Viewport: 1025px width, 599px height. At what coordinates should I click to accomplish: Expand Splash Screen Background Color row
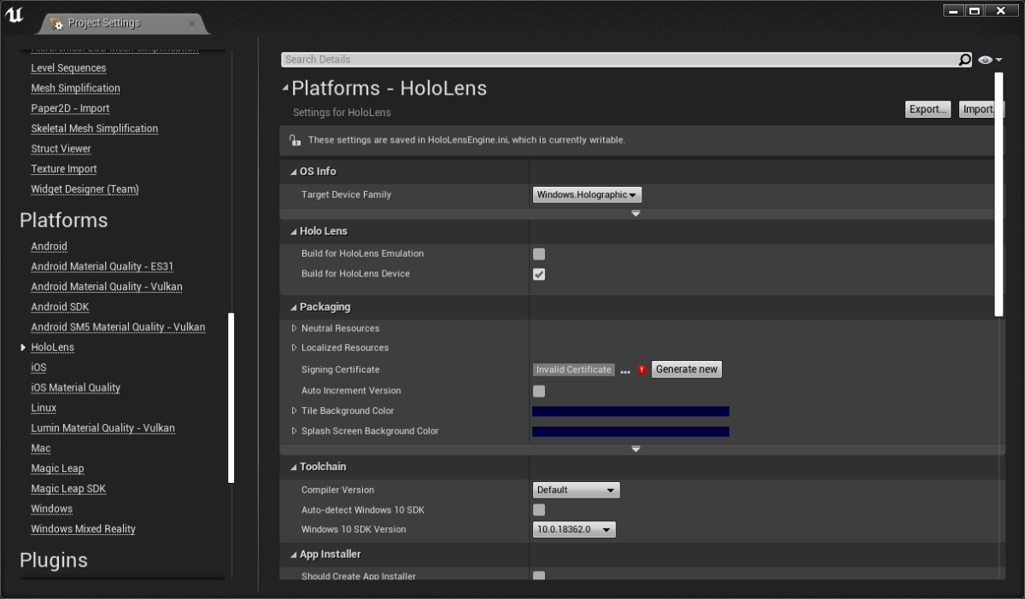pos(295,431)
